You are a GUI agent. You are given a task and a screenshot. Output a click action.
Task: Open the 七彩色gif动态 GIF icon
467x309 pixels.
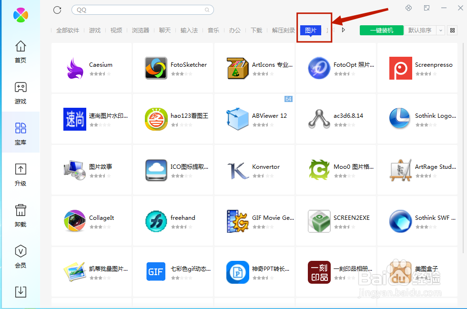tap(156, 272)
